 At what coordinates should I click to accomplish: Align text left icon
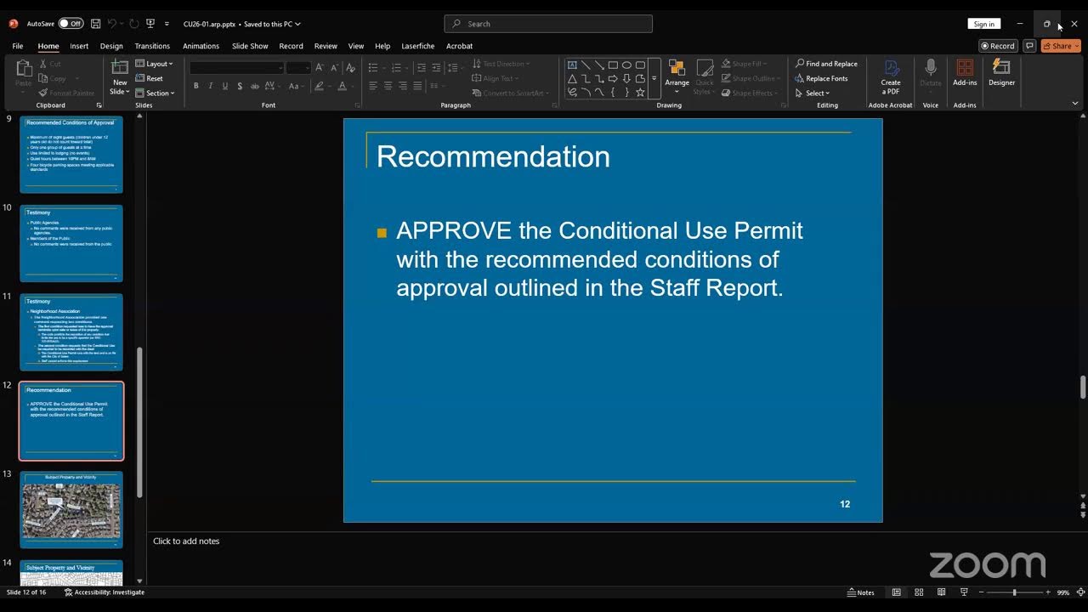point(373,86)
